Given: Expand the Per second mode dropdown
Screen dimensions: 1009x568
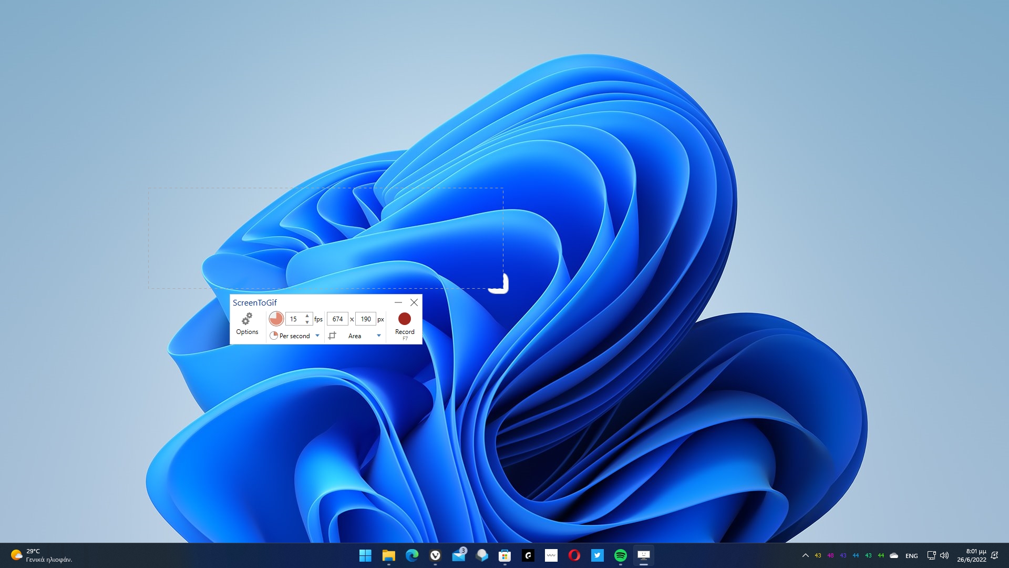Looking at the screenshot, I should coord(317,336).
